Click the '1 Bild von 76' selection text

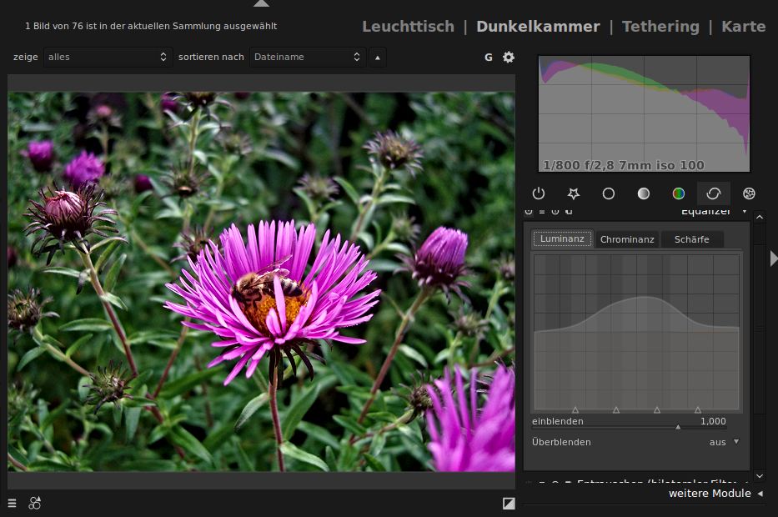tap(151, 26)
